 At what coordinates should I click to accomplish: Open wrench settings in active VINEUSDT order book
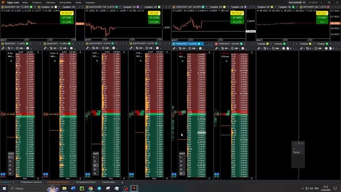pos(174,48)
